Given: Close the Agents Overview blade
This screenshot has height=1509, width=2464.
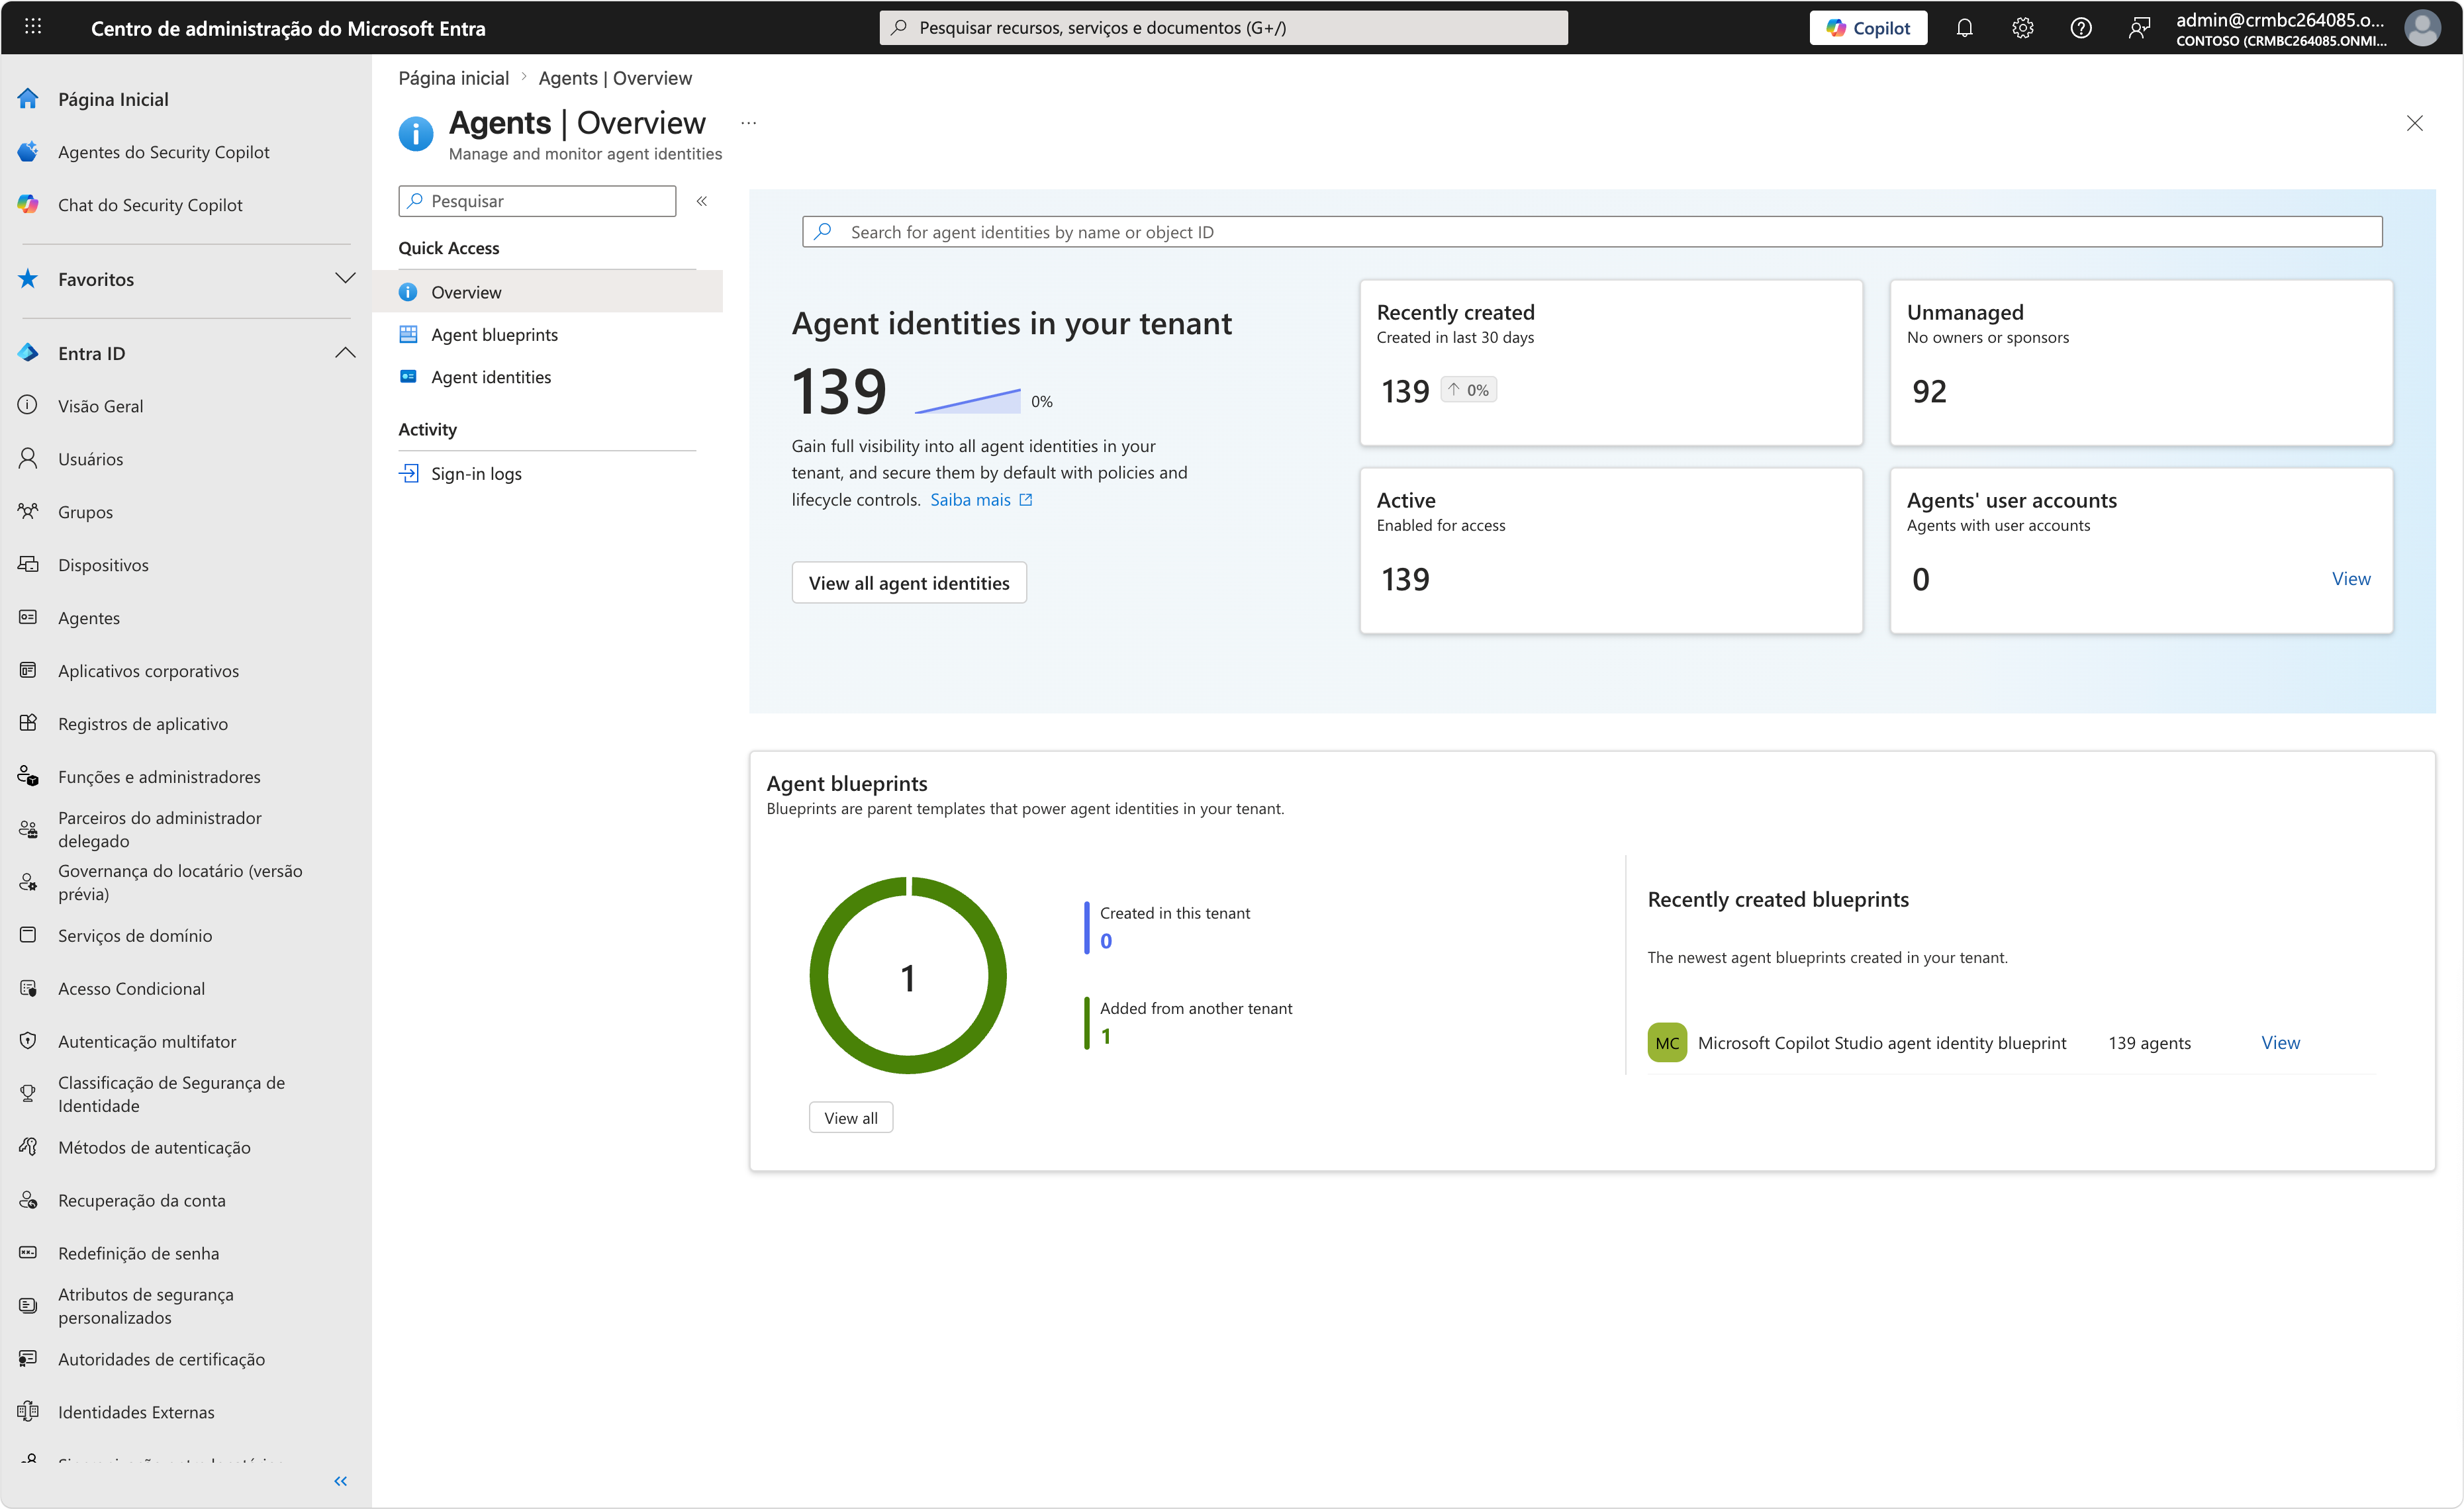Looking at the screenshot, I should (x=2414, y=123).
